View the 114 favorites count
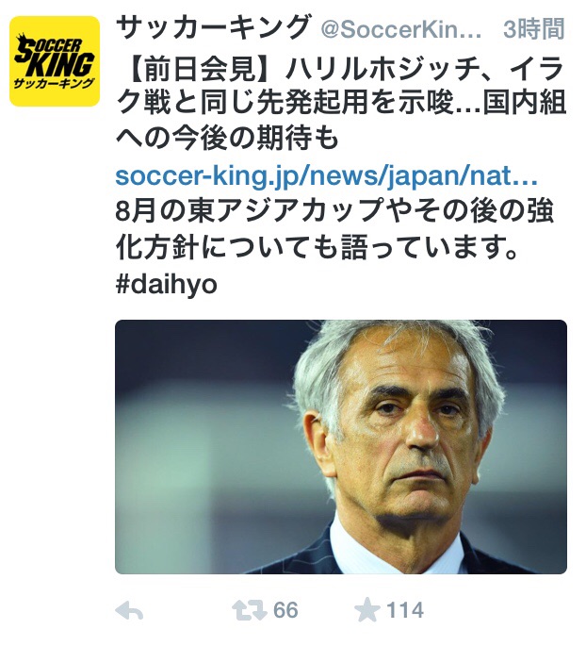This screenshot has height=646, width=586. pos(405,610)
